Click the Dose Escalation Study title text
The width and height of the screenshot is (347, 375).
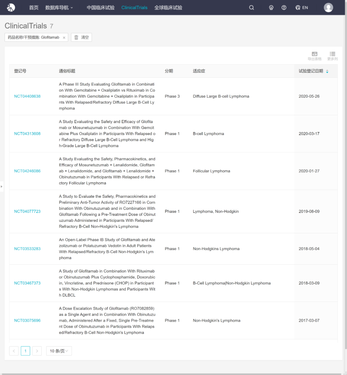point(107,320)
